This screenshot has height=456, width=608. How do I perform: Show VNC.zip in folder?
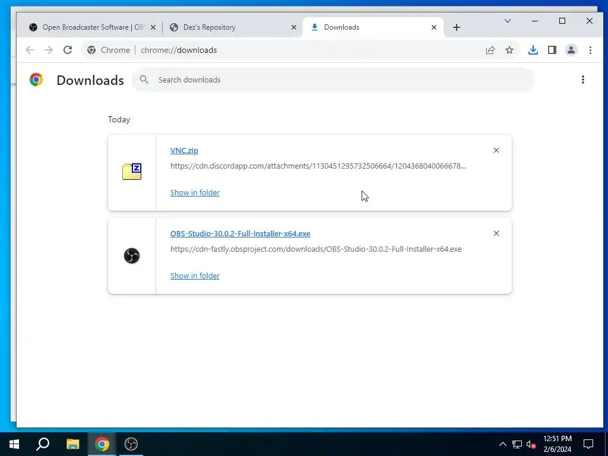coord(195,193)
